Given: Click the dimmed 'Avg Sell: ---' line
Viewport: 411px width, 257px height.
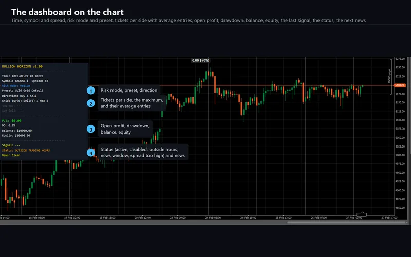Looking at the screenshot, I should point(12,111).
